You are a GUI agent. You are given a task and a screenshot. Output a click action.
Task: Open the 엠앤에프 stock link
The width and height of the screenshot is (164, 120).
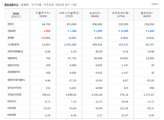point(146,13)
